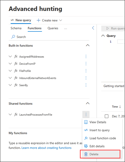Switch to the New query tab
Screen dimensions: 125x162
tap(21, 20)
